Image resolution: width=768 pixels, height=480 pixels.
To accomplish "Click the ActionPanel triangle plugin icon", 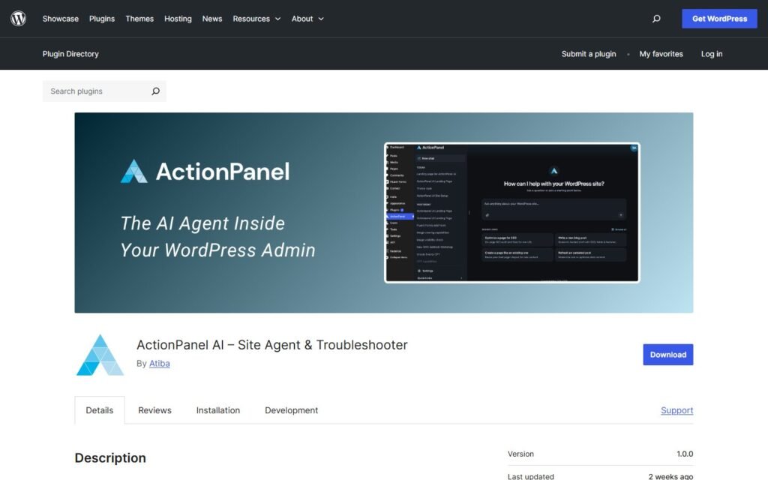I will [100, 355].
